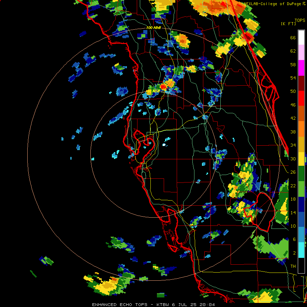Click the 6 legend value
The image size is (307, 307).
click(x=294, y=239)
